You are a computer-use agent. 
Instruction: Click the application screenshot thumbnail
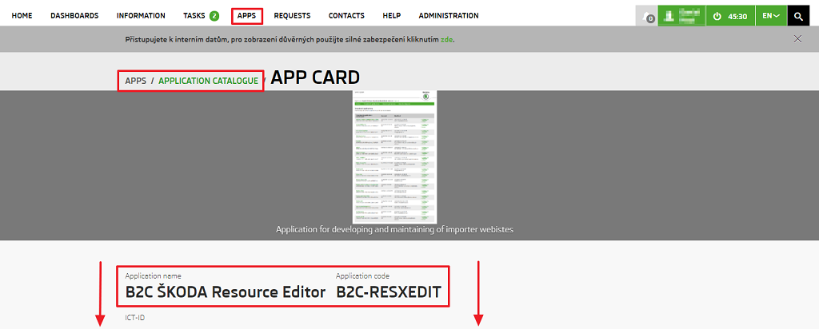pos(394,157)
